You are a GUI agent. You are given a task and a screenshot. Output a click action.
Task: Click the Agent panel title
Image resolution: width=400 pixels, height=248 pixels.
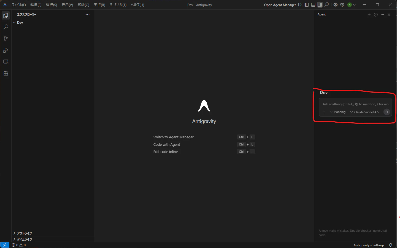tap(321, 14)
